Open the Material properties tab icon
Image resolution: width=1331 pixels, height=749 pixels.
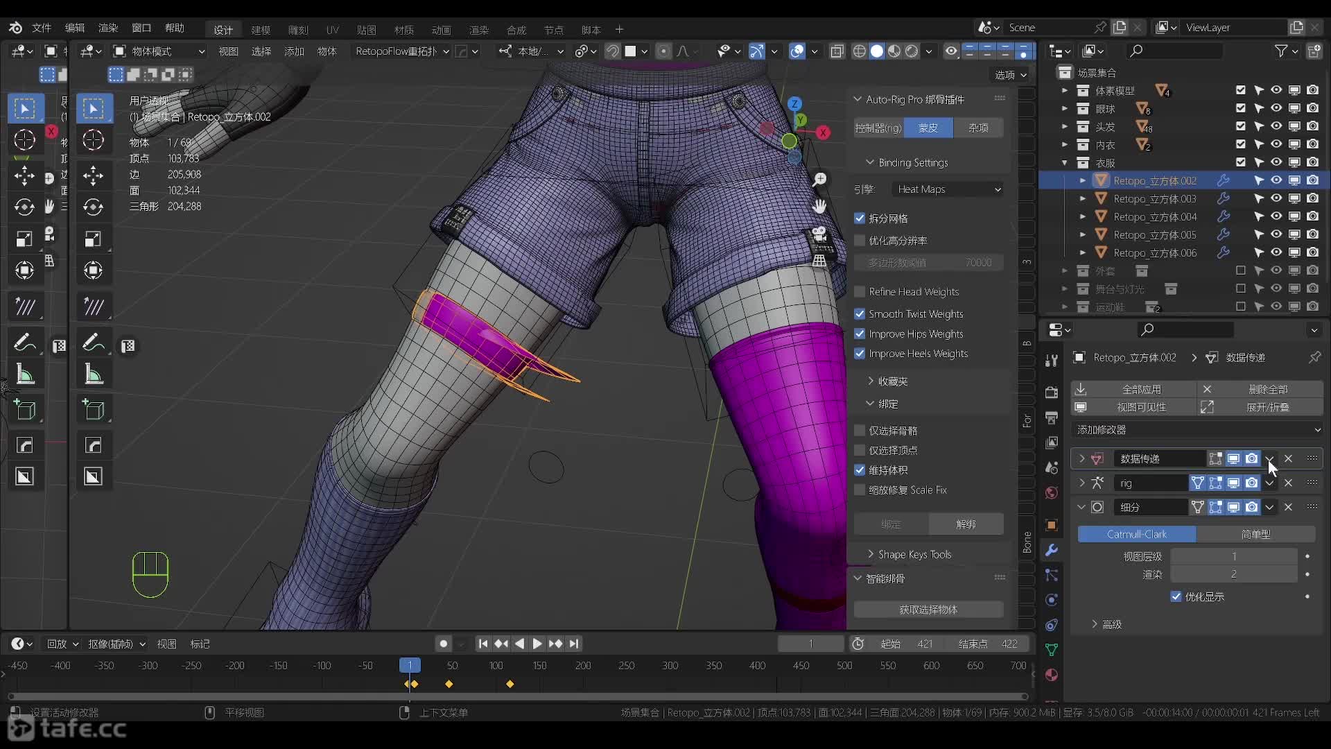click(x=1052, y=675)
